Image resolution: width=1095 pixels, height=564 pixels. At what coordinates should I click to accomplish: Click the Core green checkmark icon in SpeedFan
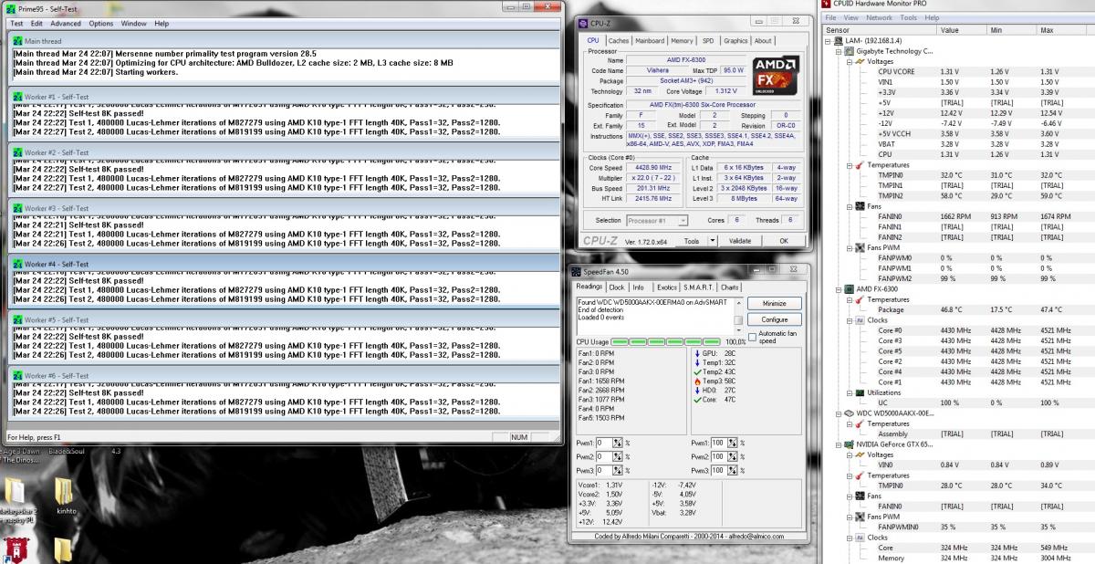point(697,399)
